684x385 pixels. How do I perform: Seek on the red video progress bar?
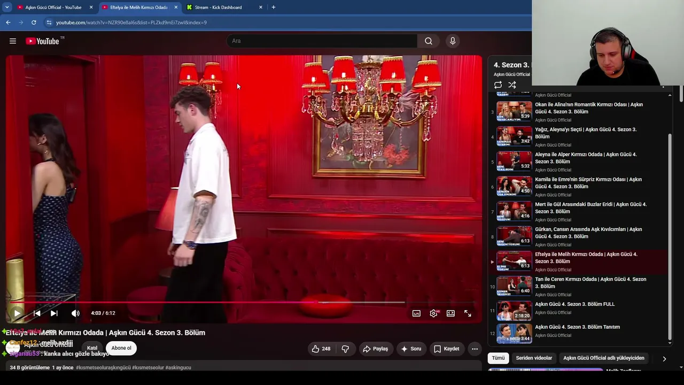pyautogui.click(x=243, y=302)
